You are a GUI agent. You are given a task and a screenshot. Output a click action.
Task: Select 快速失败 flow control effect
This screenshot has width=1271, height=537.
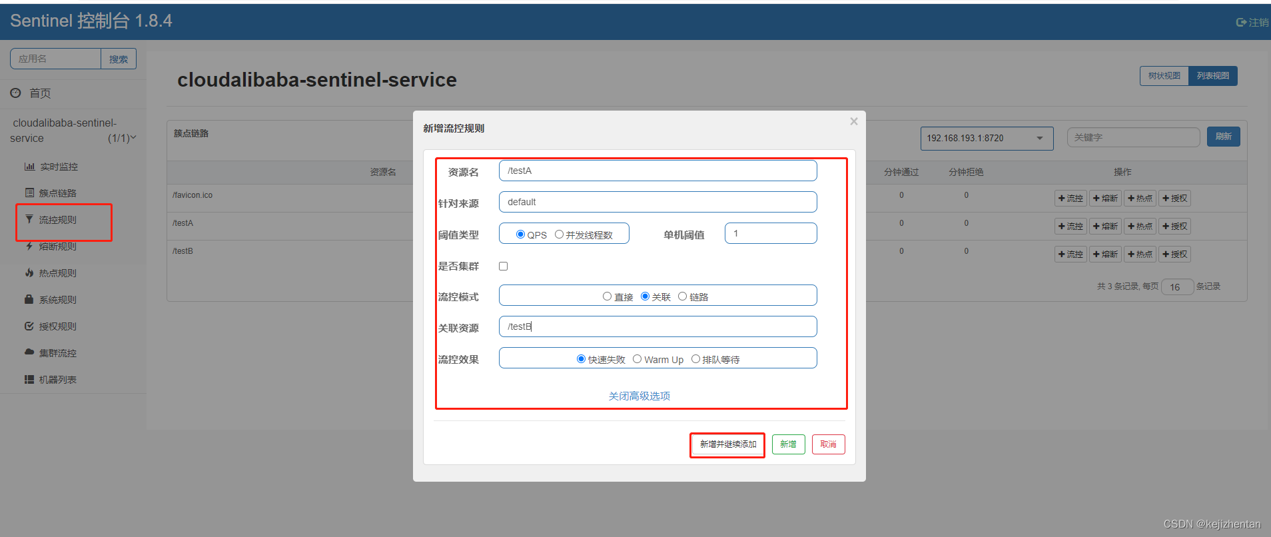(581, 359)
